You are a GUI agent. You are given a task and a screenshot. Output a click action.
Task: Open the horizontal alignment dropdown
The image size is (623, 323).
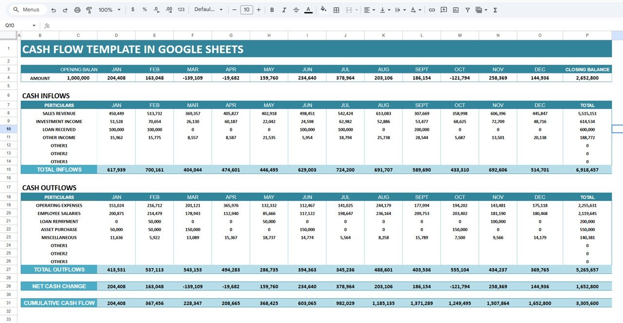[370, 9]
